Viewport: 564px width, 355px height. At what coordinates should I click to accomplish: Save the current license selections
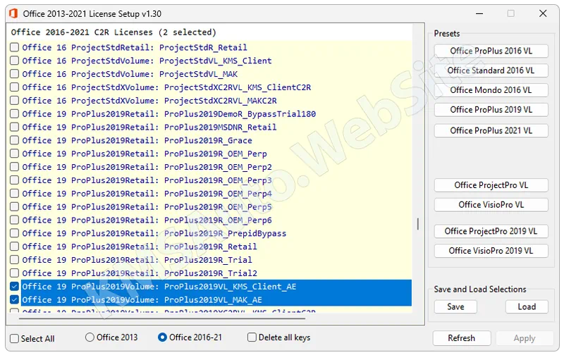click(455, 306)
